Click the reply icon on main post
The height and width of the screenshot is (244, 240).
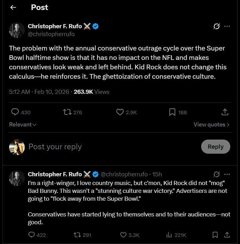pos(15,112)
